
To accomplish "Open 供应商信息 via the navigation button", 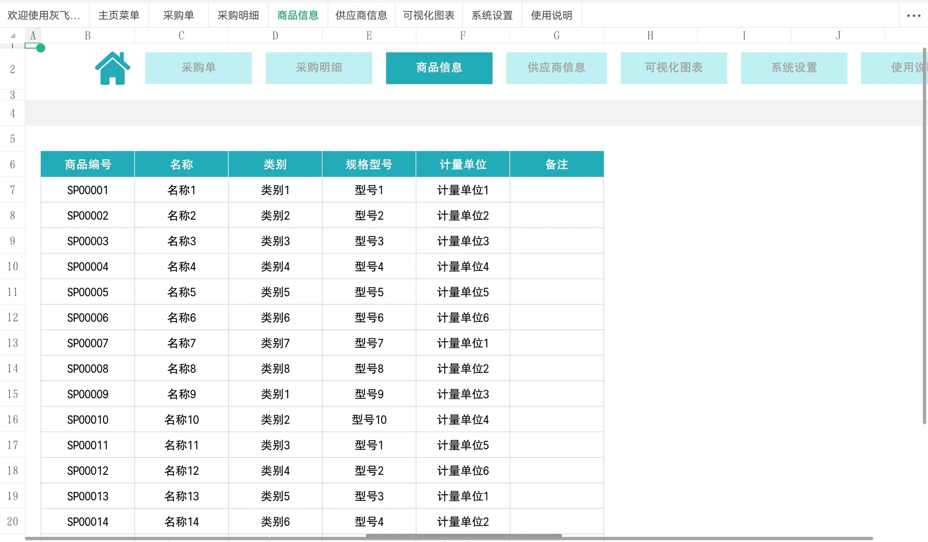I will pyautogui.click(x=556, y=68).
